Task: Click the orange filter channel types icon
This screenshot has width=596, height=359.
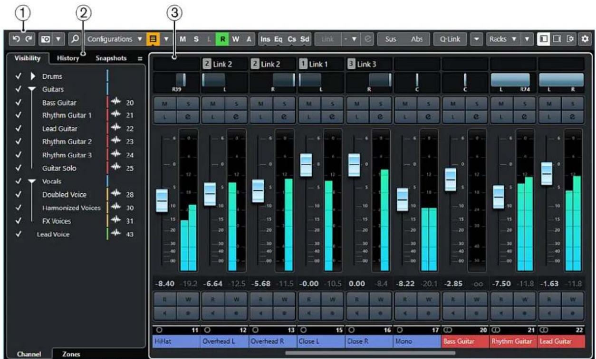Action: pyautogui.click(x=154, y=38)
